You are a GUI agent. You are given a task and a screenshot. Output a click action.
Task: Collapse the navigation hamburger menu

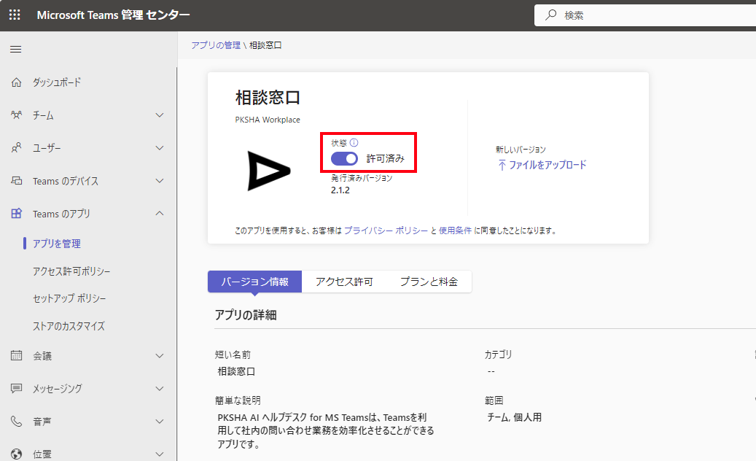point(16,49)
